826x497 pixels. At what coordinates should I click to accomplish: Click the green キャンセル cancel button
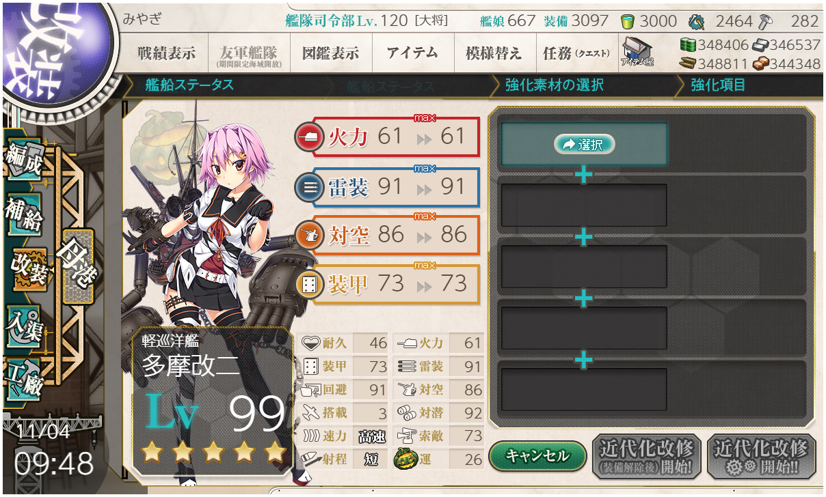(537, 456)
